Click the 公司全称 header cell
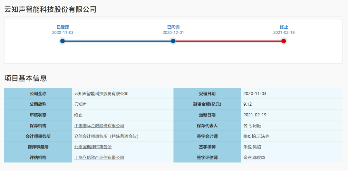The image size is (348, 171). click(38, 94)
